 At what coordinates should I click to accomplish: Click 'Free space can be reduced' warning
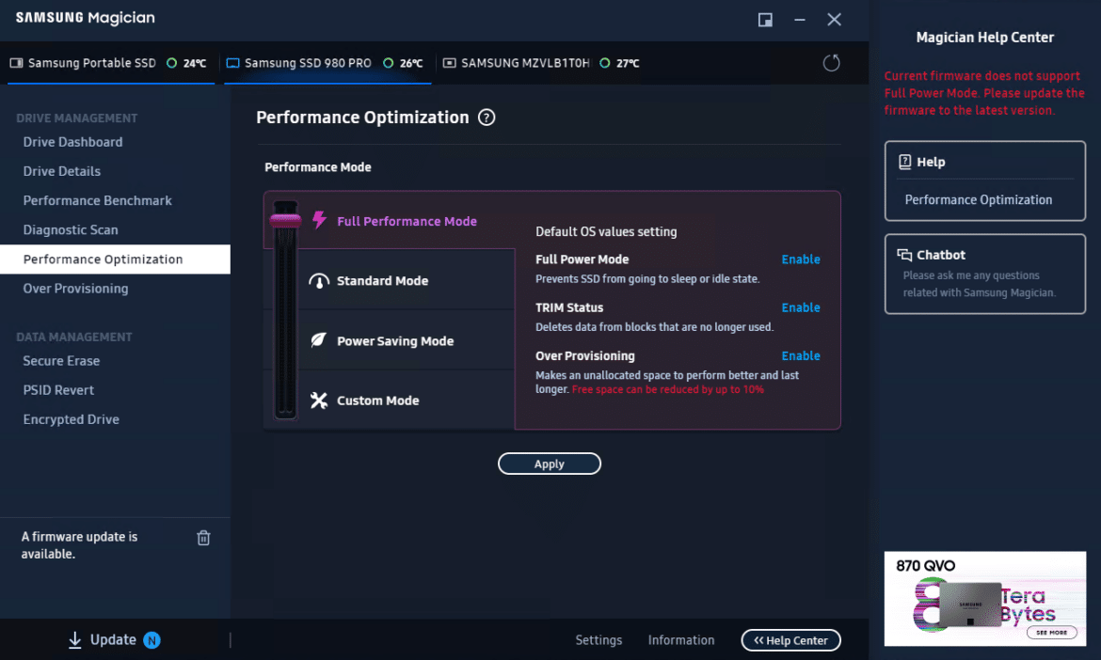coord(668,389)
